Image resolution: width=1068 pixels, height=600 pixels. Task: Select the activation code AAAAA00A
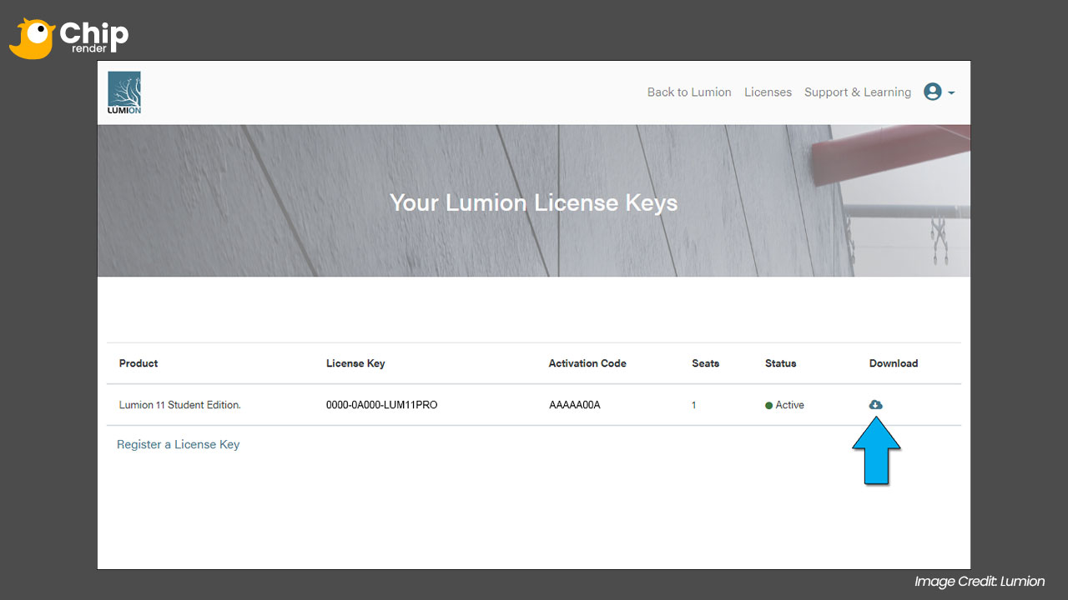point(575,405)
